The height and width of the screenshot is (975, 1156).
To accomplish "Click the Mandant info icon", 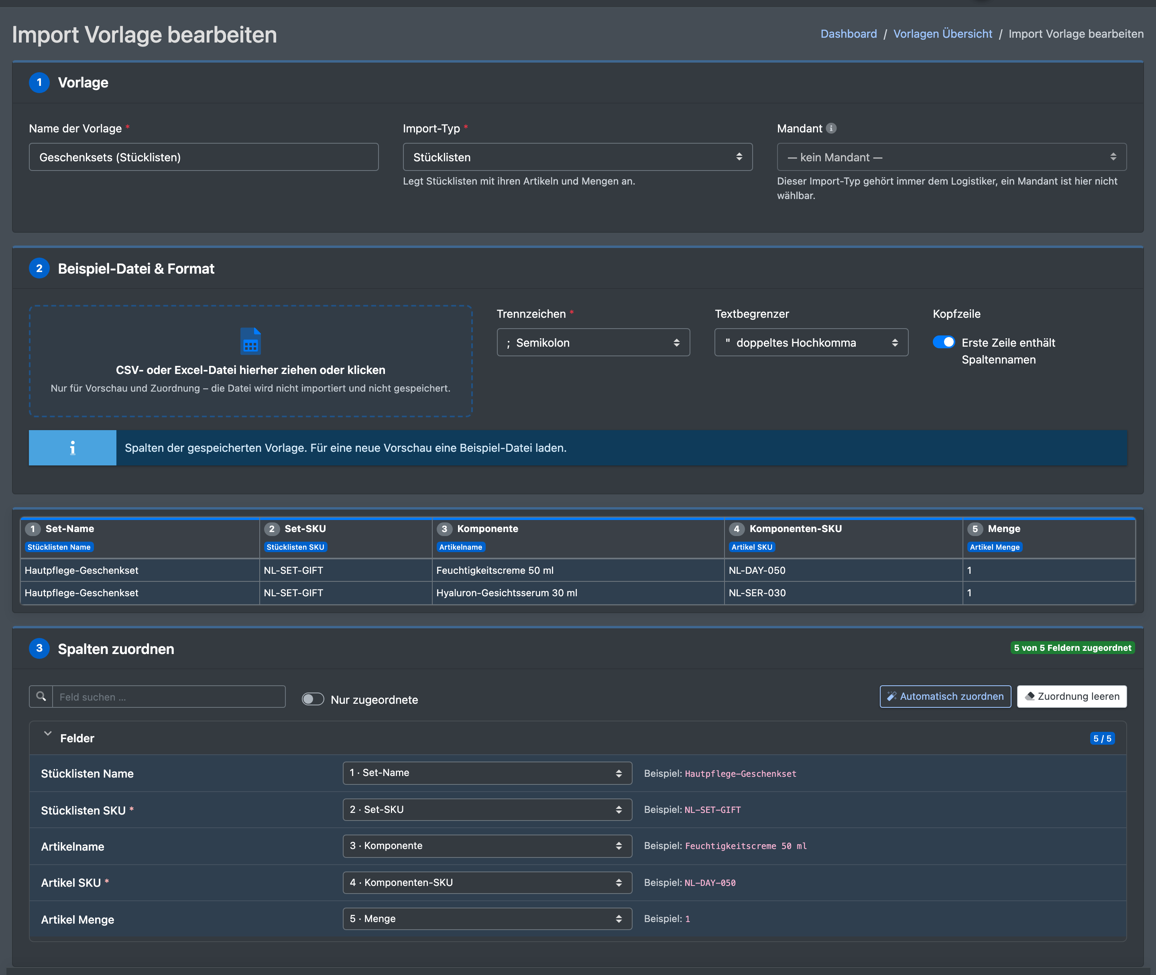I will click(831, 128).
